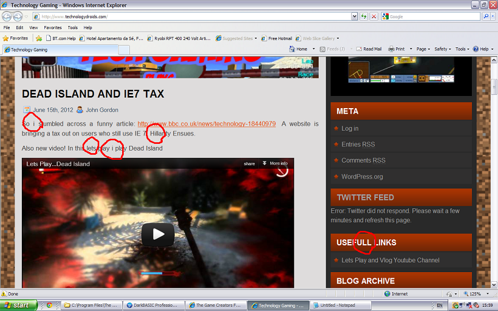
Task: Open Lets Play and Vlog Youtube Channel link
Action: [x=391, y=260]
